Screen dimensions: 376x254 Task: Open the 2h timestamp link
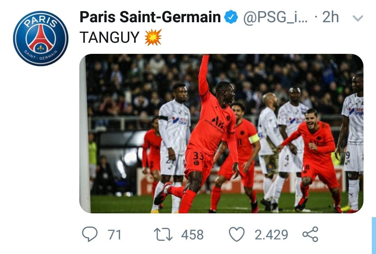pos(330,17)
